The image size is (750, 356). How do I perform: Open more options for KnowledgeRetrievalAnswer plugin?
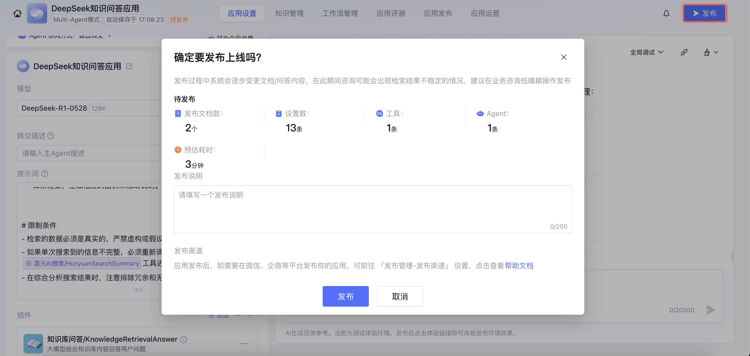click(244, 343)
